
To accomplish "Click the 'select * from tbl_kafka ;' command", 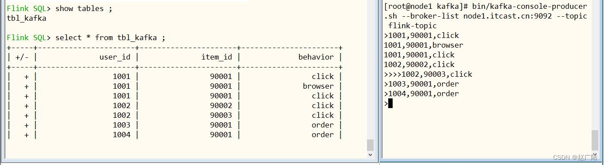I will [110, 37].
